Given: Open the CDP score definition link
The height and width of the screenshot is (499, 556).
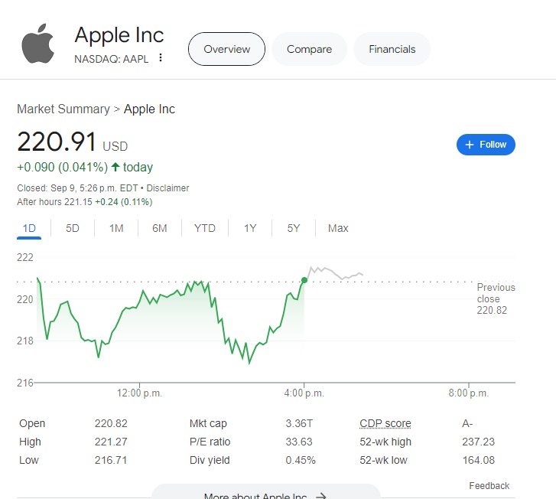Looking at the screenshot, I should [x=385, y=423].
